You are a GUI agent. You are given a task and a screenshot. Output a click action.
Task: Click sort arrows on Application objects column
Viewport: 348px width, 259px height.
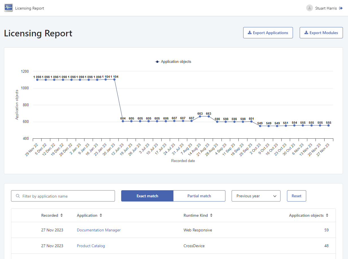(327, 215)
